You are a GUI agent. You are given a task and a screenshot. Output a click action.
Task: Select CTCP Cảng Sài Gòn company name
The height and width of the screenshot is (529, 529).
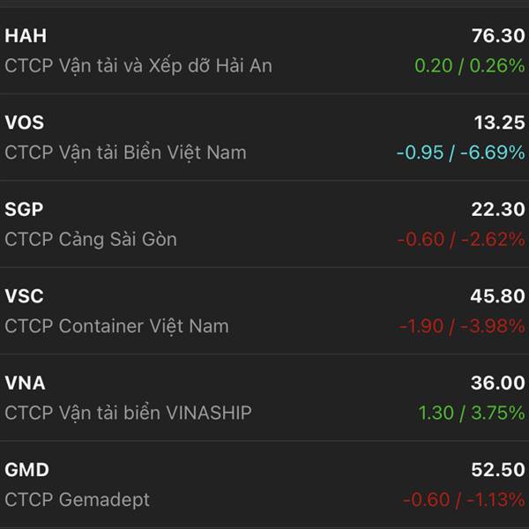tap(91, 240)
